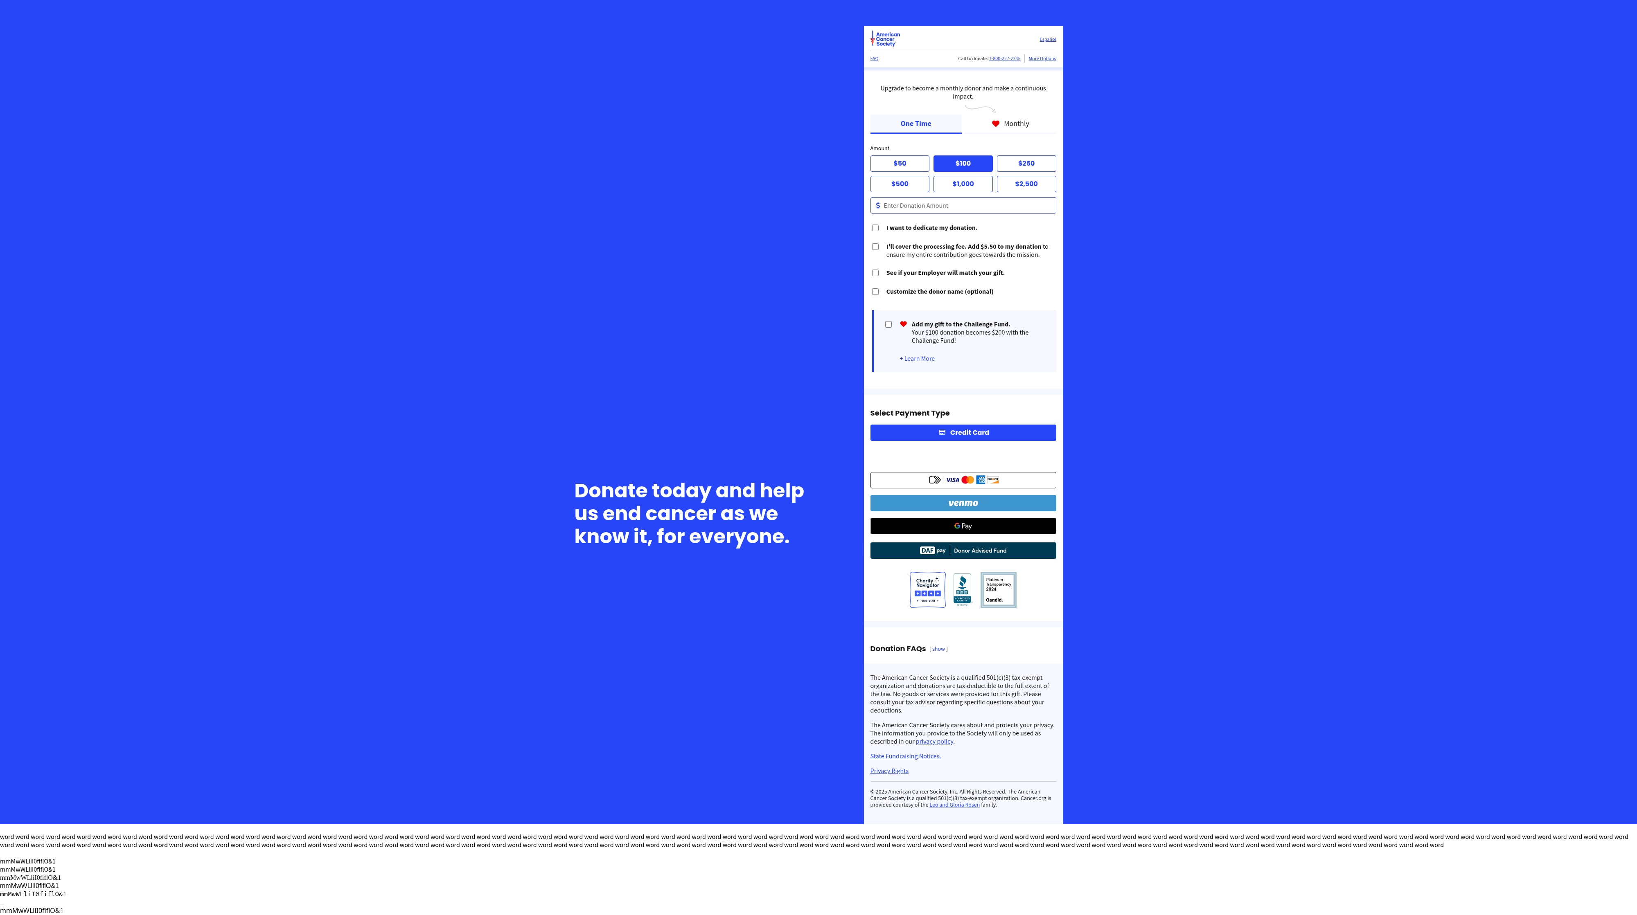Choose the $50 amount
This screenshot has height=915, width=1637.
[899, 163]
